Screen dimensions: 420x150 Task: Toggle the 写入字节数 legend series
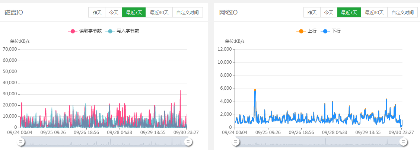(122, 31)
